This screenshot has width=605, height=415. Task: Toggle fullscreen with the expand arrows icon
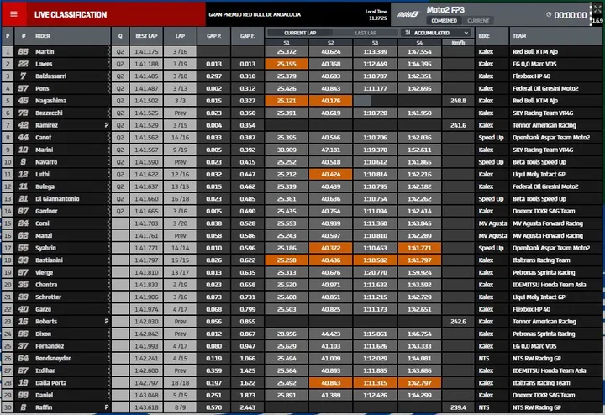[x=597, y=9]
